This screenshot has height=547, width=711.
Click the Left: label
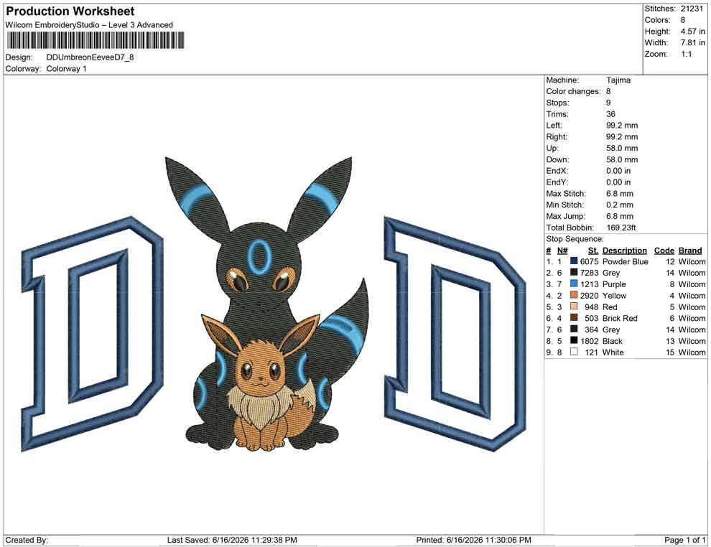tap(554, 126)
